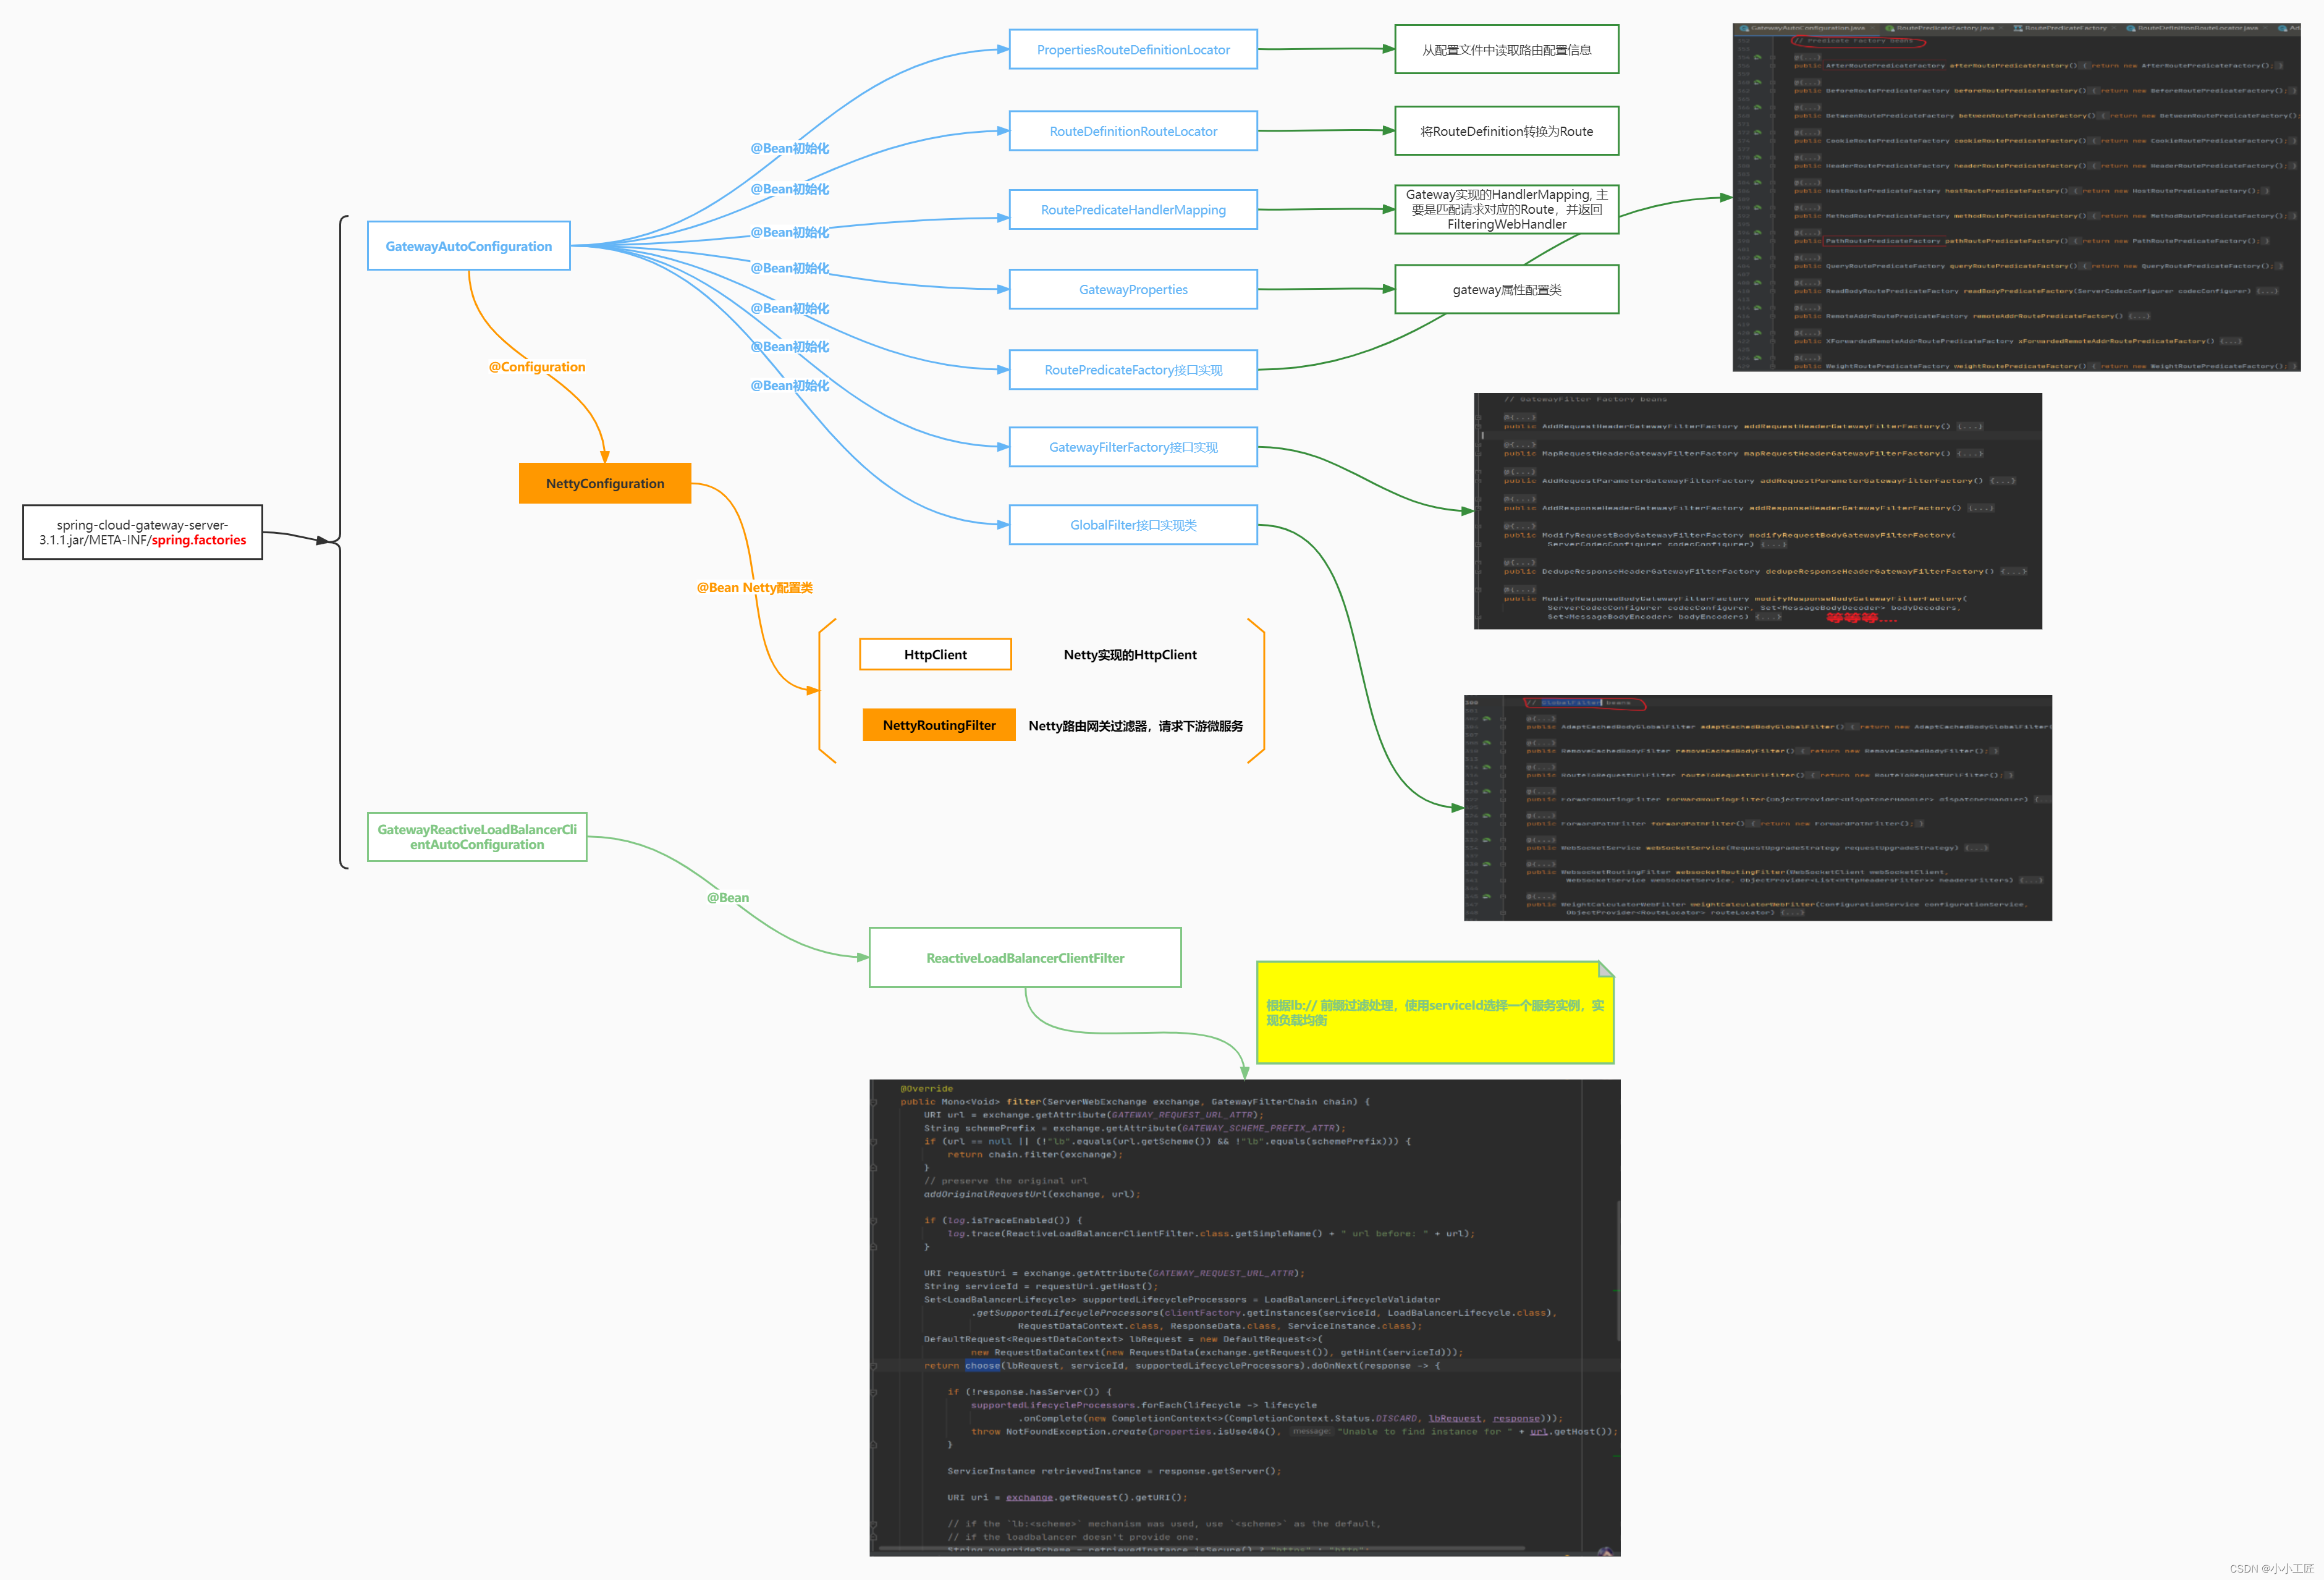The image size is (2324, 1580).
Task: Select the spring.factories root box
Action: tap(142, 532)
